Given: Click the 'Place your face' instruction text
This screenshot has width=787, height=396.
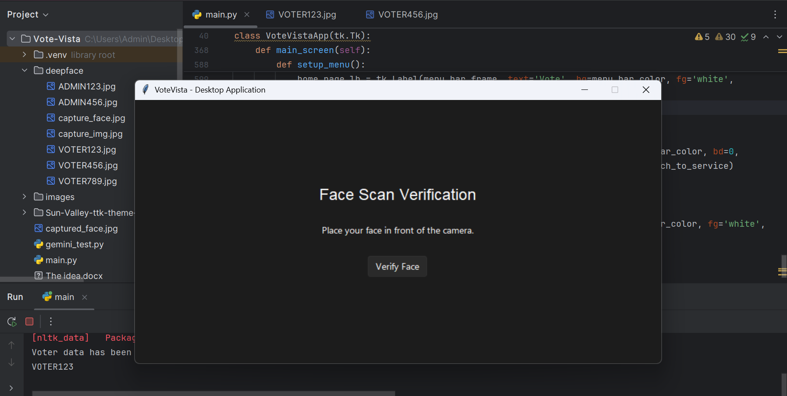Looking at the screenshot, I should pyautogui.click(x=398, y=231).
